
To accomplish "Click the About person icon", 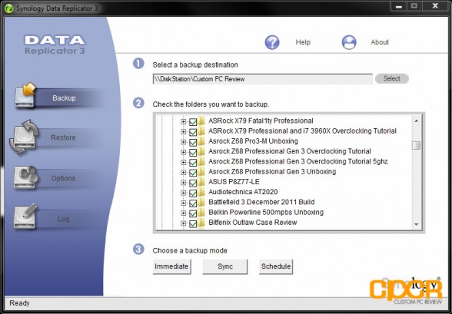I will [x=349, y=42].
